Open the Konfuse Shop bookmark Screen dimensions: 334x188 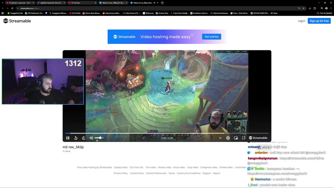(162, 13)
